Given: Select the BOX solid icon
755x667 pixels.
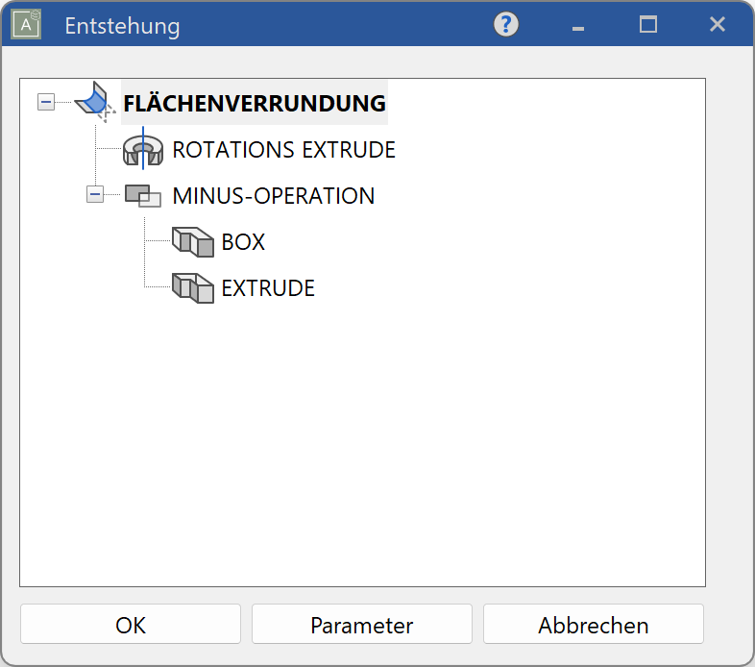Looking at the screenshot, I should pyautogui.click(x=192, y=241).
